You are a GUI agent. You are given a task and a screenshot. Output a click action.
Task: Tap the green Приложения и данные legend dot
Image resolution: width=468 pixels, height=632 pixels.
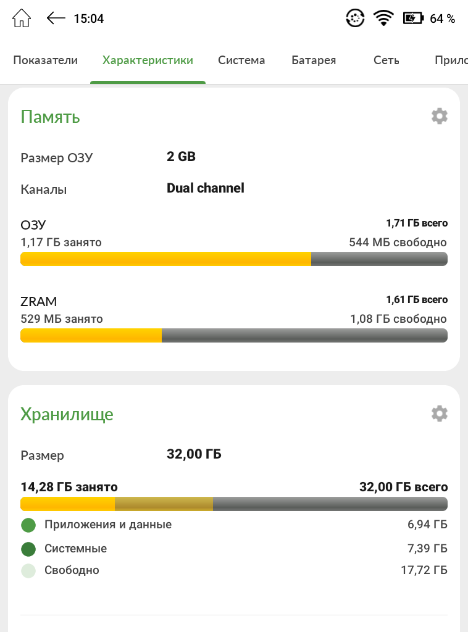(28, 525)
